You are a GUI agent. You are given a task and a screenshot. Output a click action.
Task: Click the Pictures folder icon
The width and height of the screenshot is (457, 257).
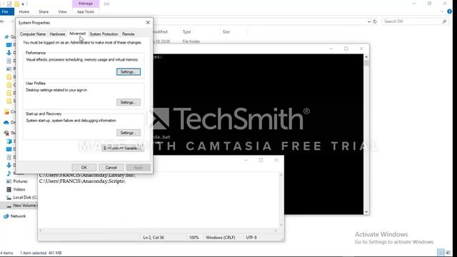click(9, 181)
